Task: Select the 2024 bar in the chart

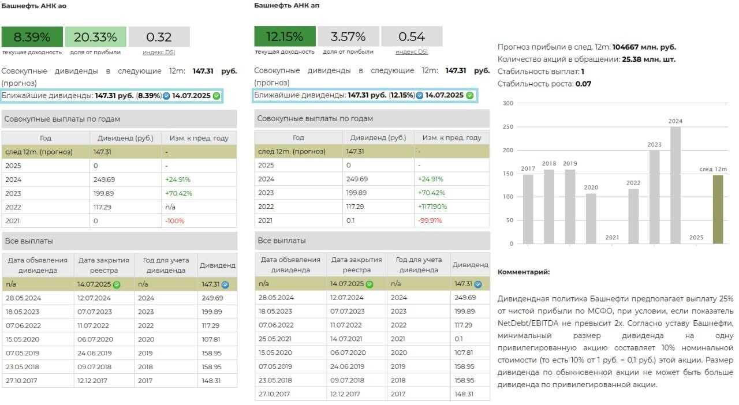Action: [x=675, y=185]
